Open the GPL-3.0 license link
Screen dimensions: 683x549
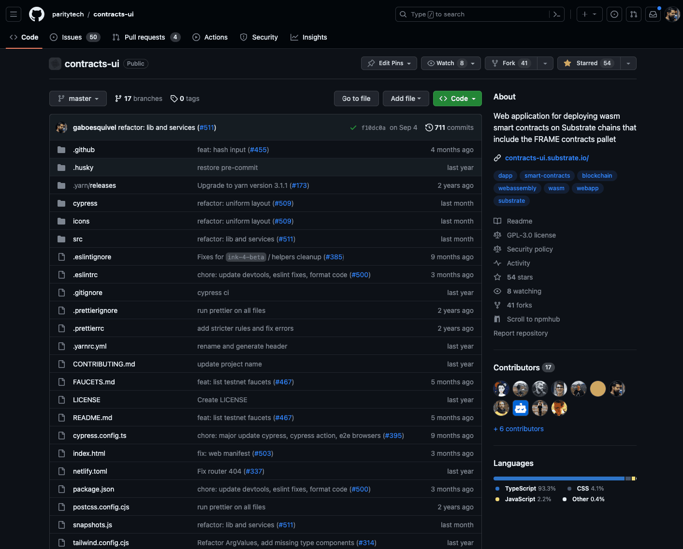point(531,235)
